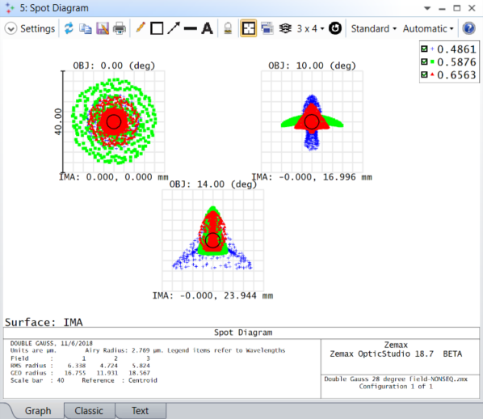Switch to the Graph tab
The width and height of the screenshot is (483, 419).
(38, 411)
